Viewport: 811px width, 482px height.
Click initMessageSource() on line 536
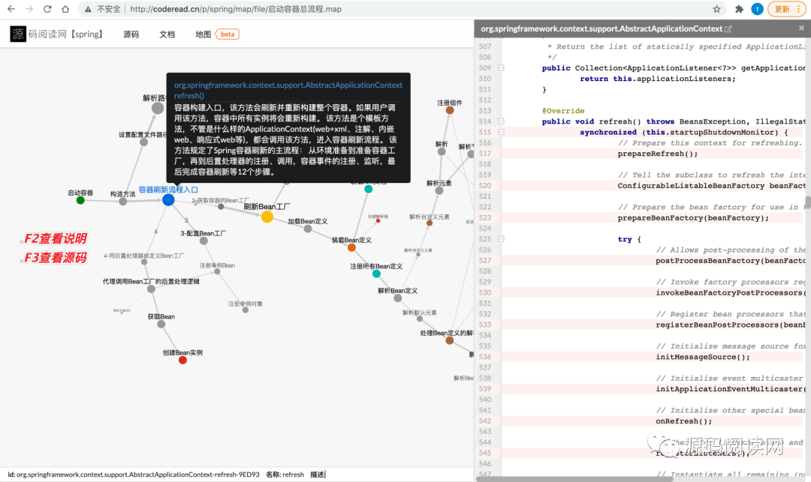coord(703,357)
